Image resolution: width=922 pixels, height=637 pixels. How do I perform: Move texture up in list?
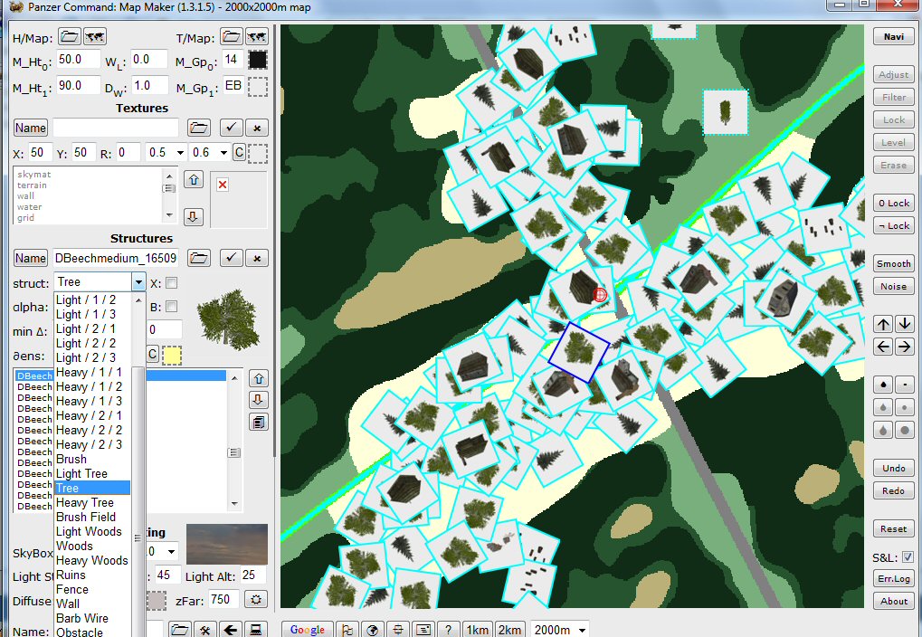point(194,179)
